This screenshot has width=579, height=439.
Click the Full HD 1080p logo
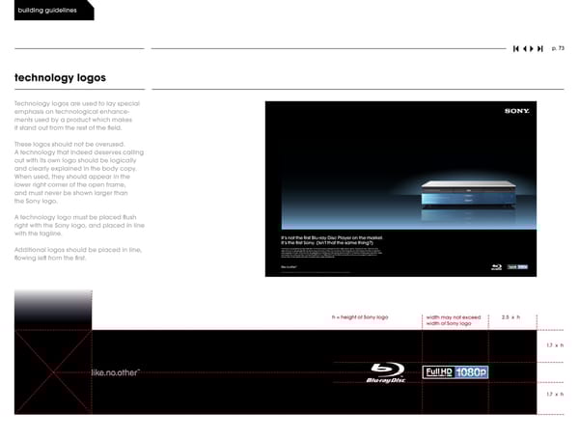pyautogui.click(x=456, y=372)
